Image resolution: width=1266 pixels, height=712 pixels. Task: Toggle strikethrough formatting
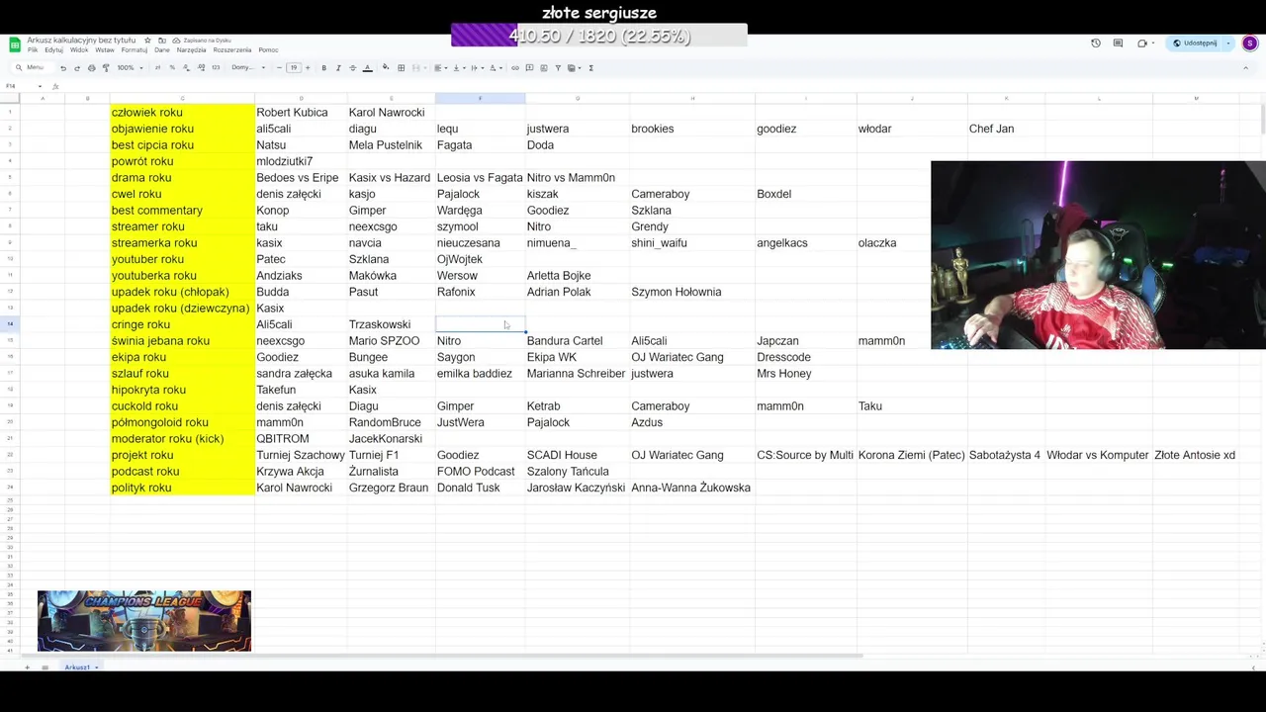(x=352, y=67)
